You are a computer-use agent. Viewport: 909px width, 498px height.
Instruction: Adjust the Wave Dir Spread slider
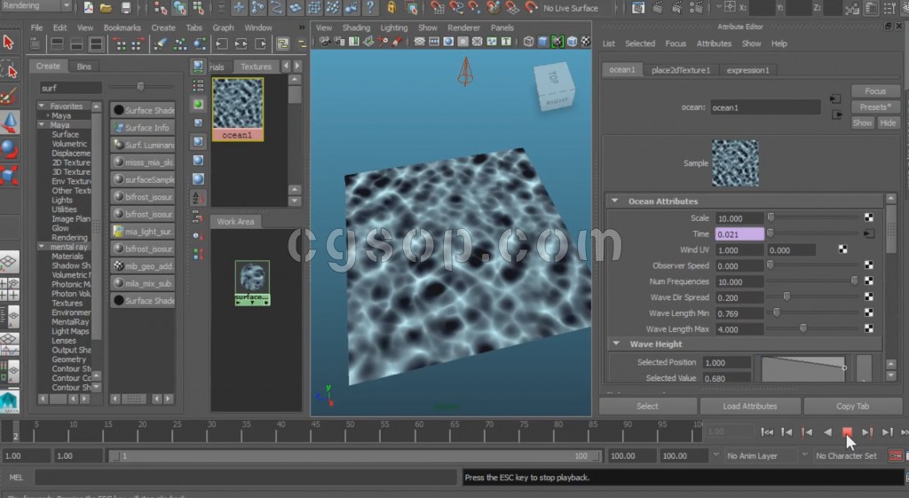[x=786, y=297]
